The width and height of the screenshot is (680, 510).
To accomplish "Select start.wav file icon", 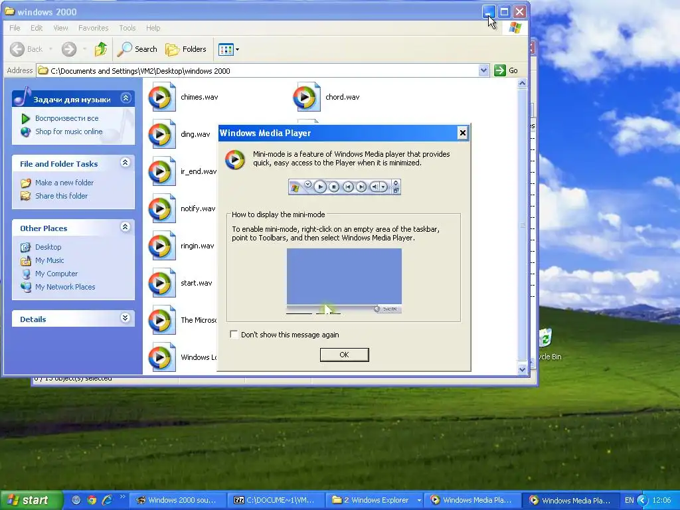I will click(162, 283).
